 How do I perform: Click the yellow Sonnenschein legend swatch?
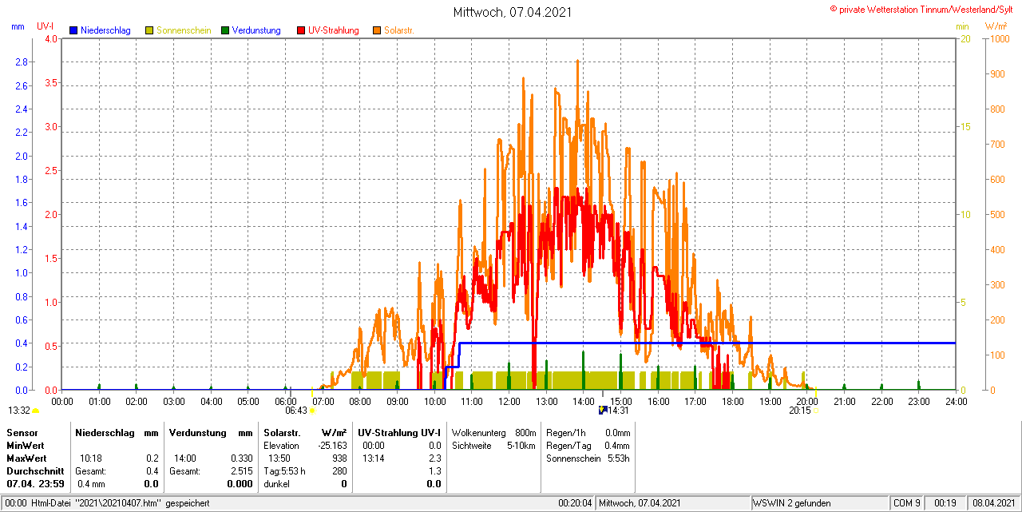[149, 30]
